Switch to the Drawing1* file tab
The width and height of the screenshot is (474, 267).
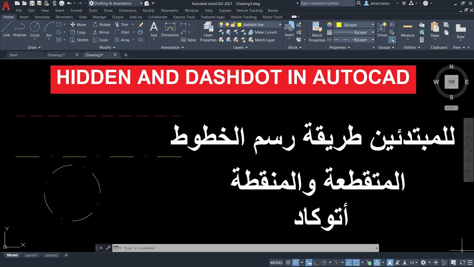point(56,55)
